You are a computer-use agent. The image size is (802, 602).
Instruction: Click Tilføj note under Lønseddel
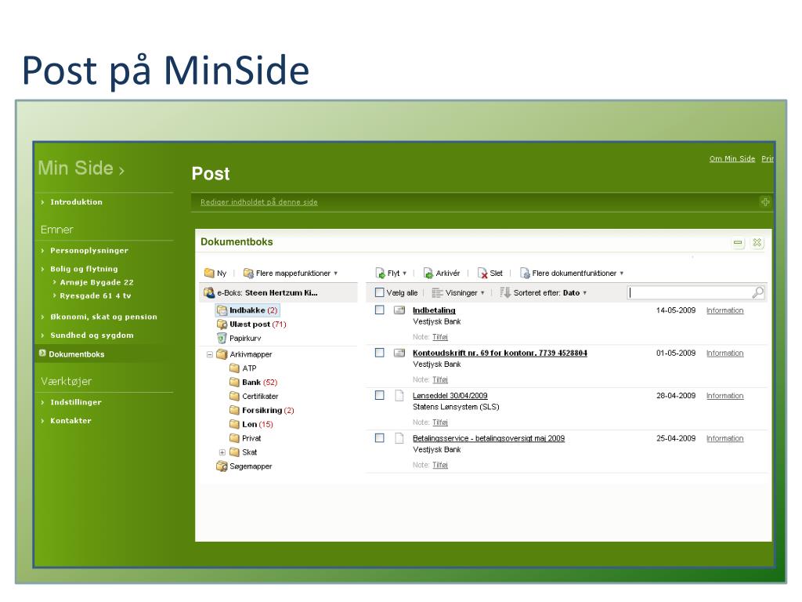(440, 422)
